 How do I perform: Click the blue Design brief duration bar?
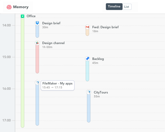(x=37, y=31)
